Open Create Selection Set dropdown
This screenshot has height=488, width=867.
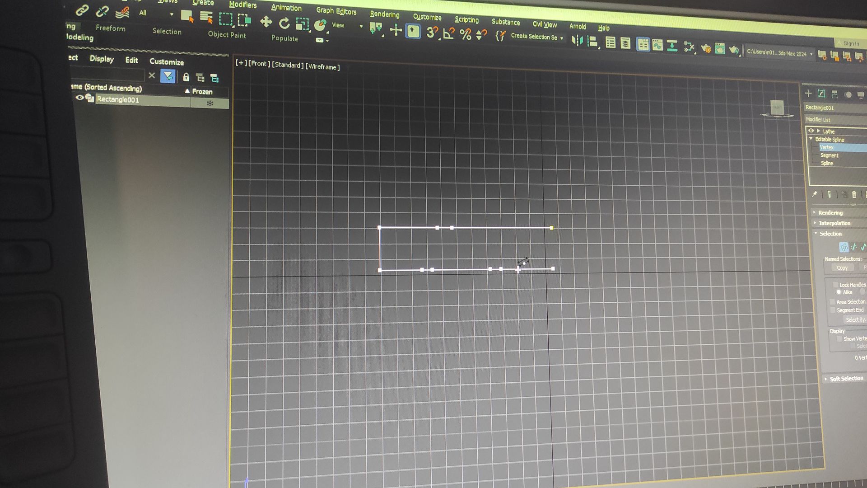537,37
